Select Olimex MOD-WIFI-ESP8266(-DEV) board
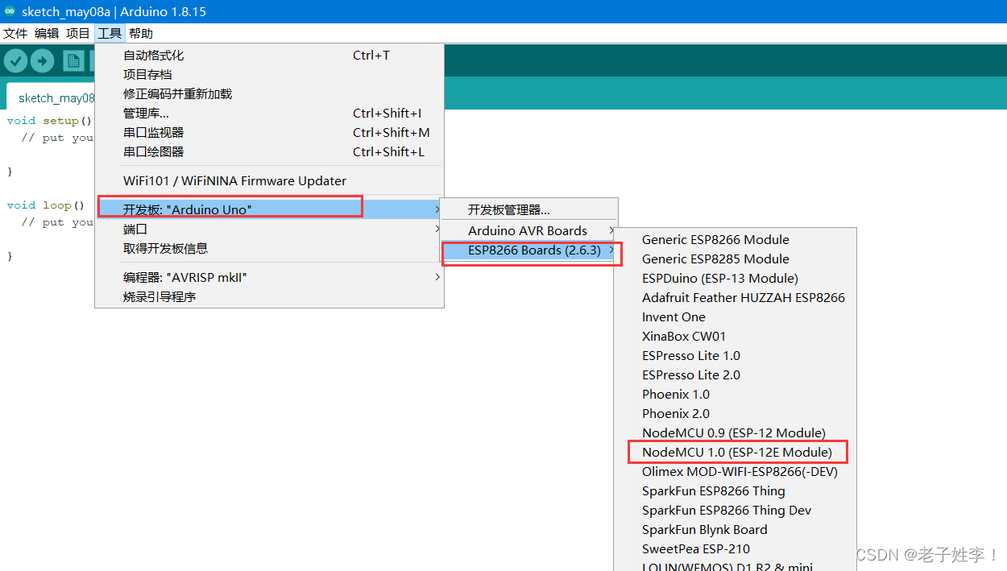1007x571 pixels. 735,471
